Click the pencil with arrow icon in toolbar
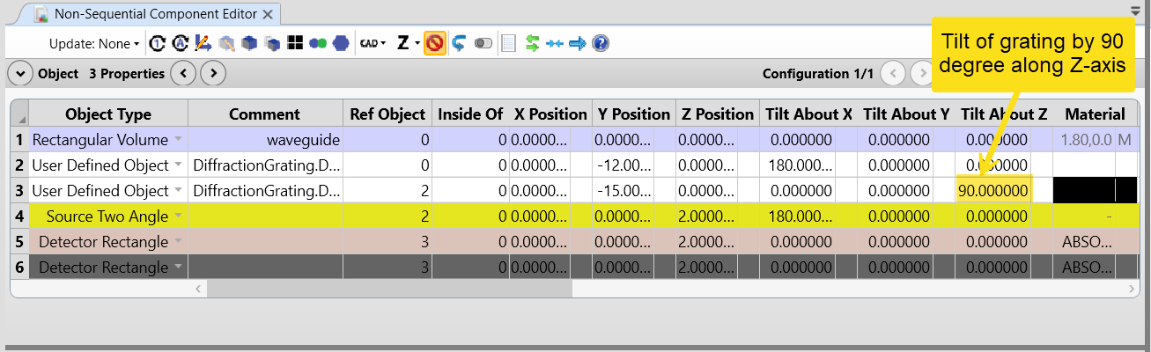 (203, 43)
